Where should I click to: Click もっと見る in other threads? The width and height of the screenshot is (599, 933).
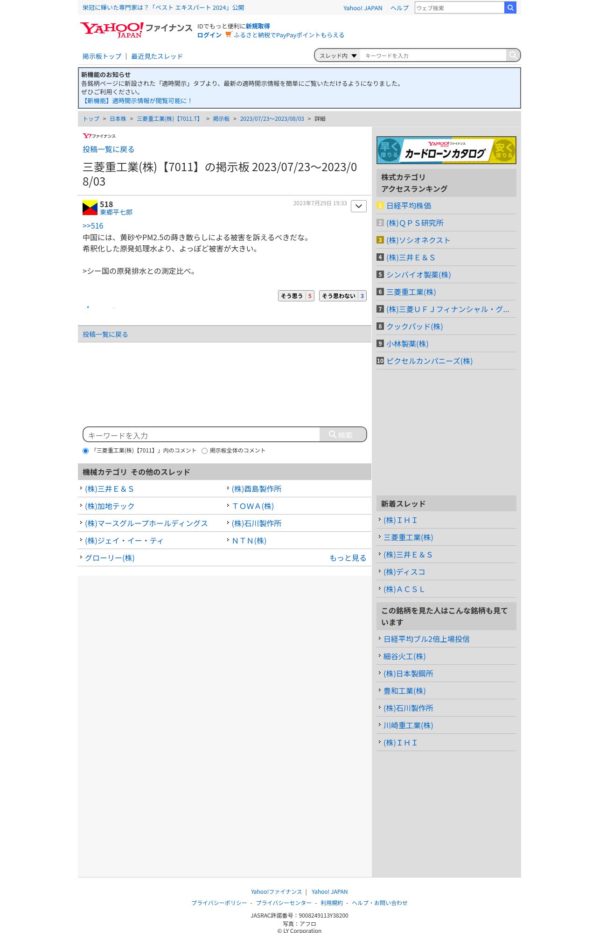[x=348, y=558]
